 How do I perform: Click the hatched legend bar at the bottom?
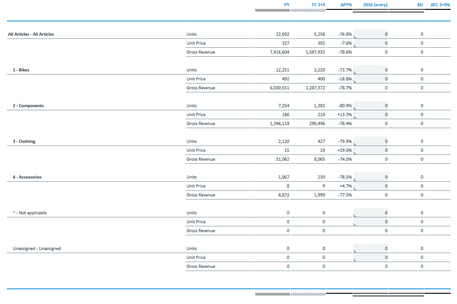(309, 294)
